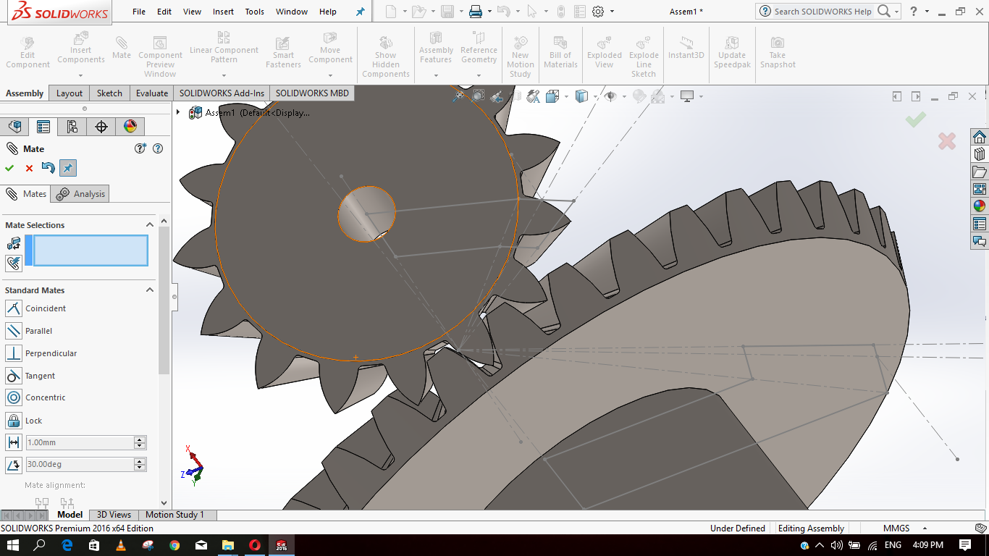
Task: Switch to Motion Study 1 tab
Action: coord(174,515)
